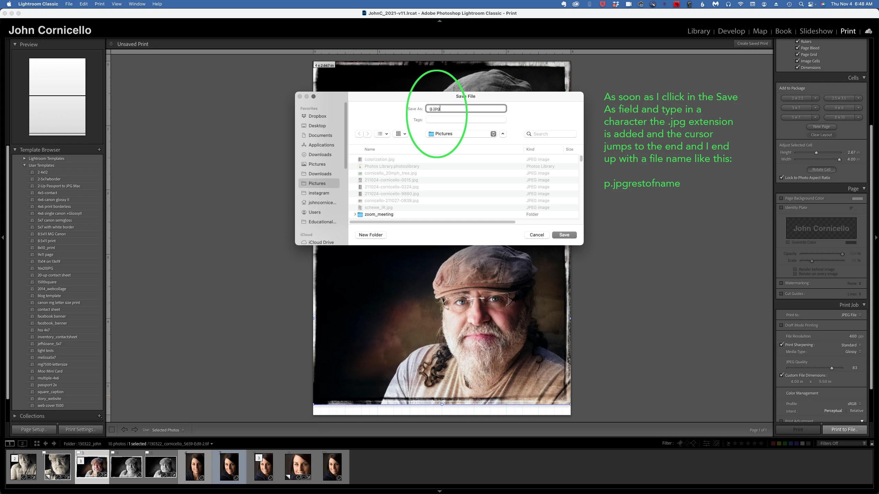Click the next page arrow in toolbar
Viewport: 879px width, 494px height.
135,430
